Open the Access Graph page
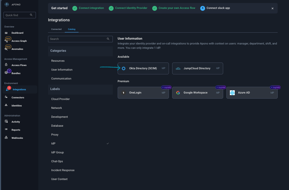Screen dimensions: 289x190 19,41
